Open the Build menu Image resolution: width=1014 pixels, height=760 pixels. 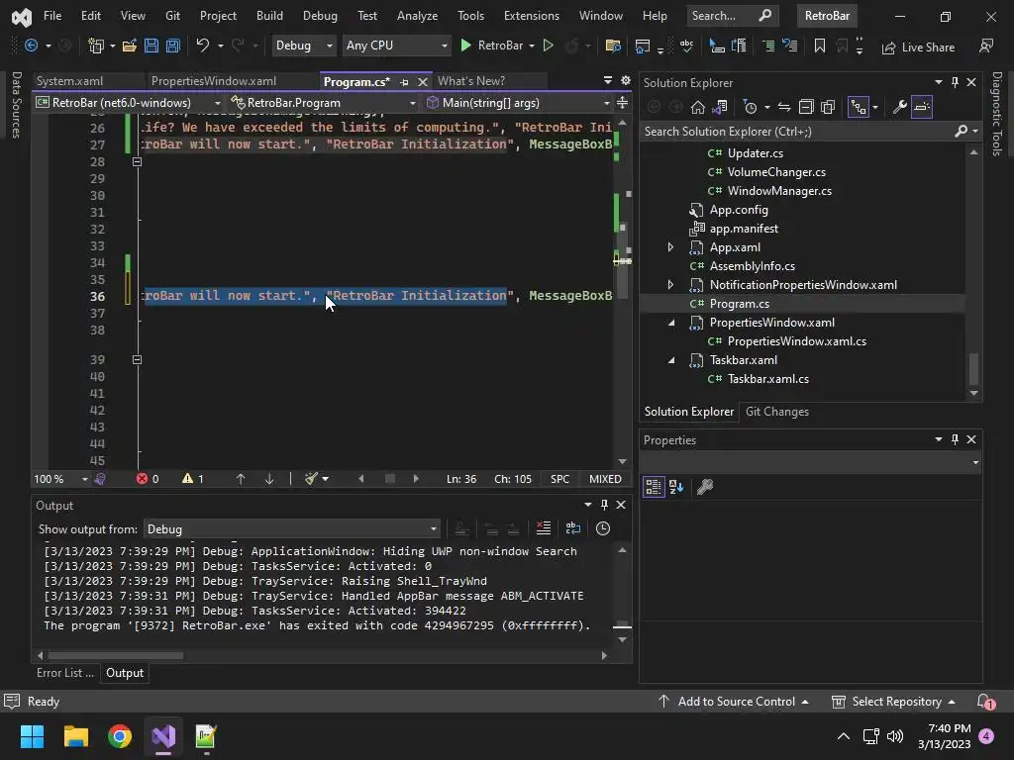coord(268,16)
